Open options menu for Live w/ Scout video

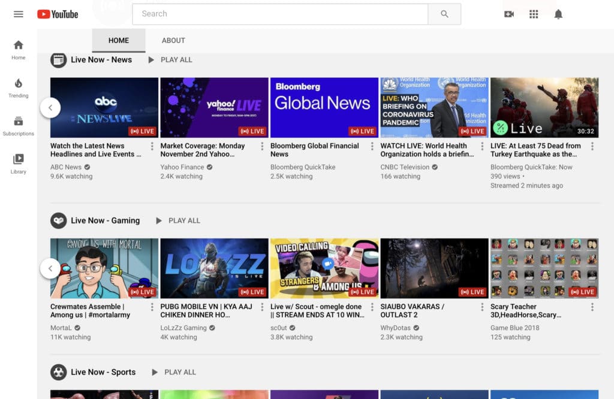372,307
